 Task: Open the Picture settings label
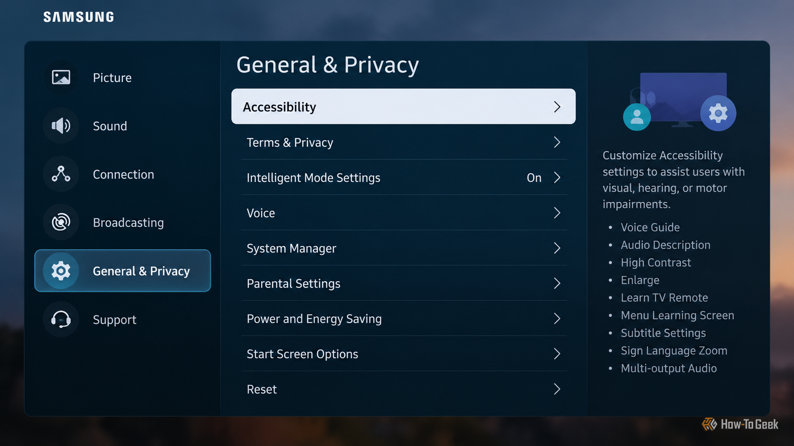[112, 78]
